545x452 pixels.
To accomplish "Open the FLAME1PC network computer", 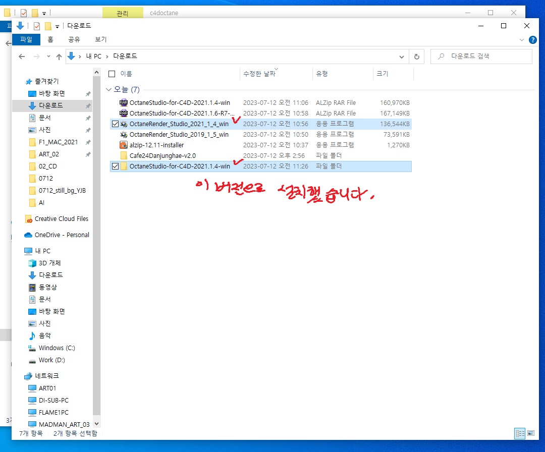I will click(x=53, y=412).
